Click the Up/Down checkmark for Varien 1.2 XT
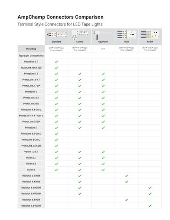Screen dimensions: 170x220 (103, 152)
